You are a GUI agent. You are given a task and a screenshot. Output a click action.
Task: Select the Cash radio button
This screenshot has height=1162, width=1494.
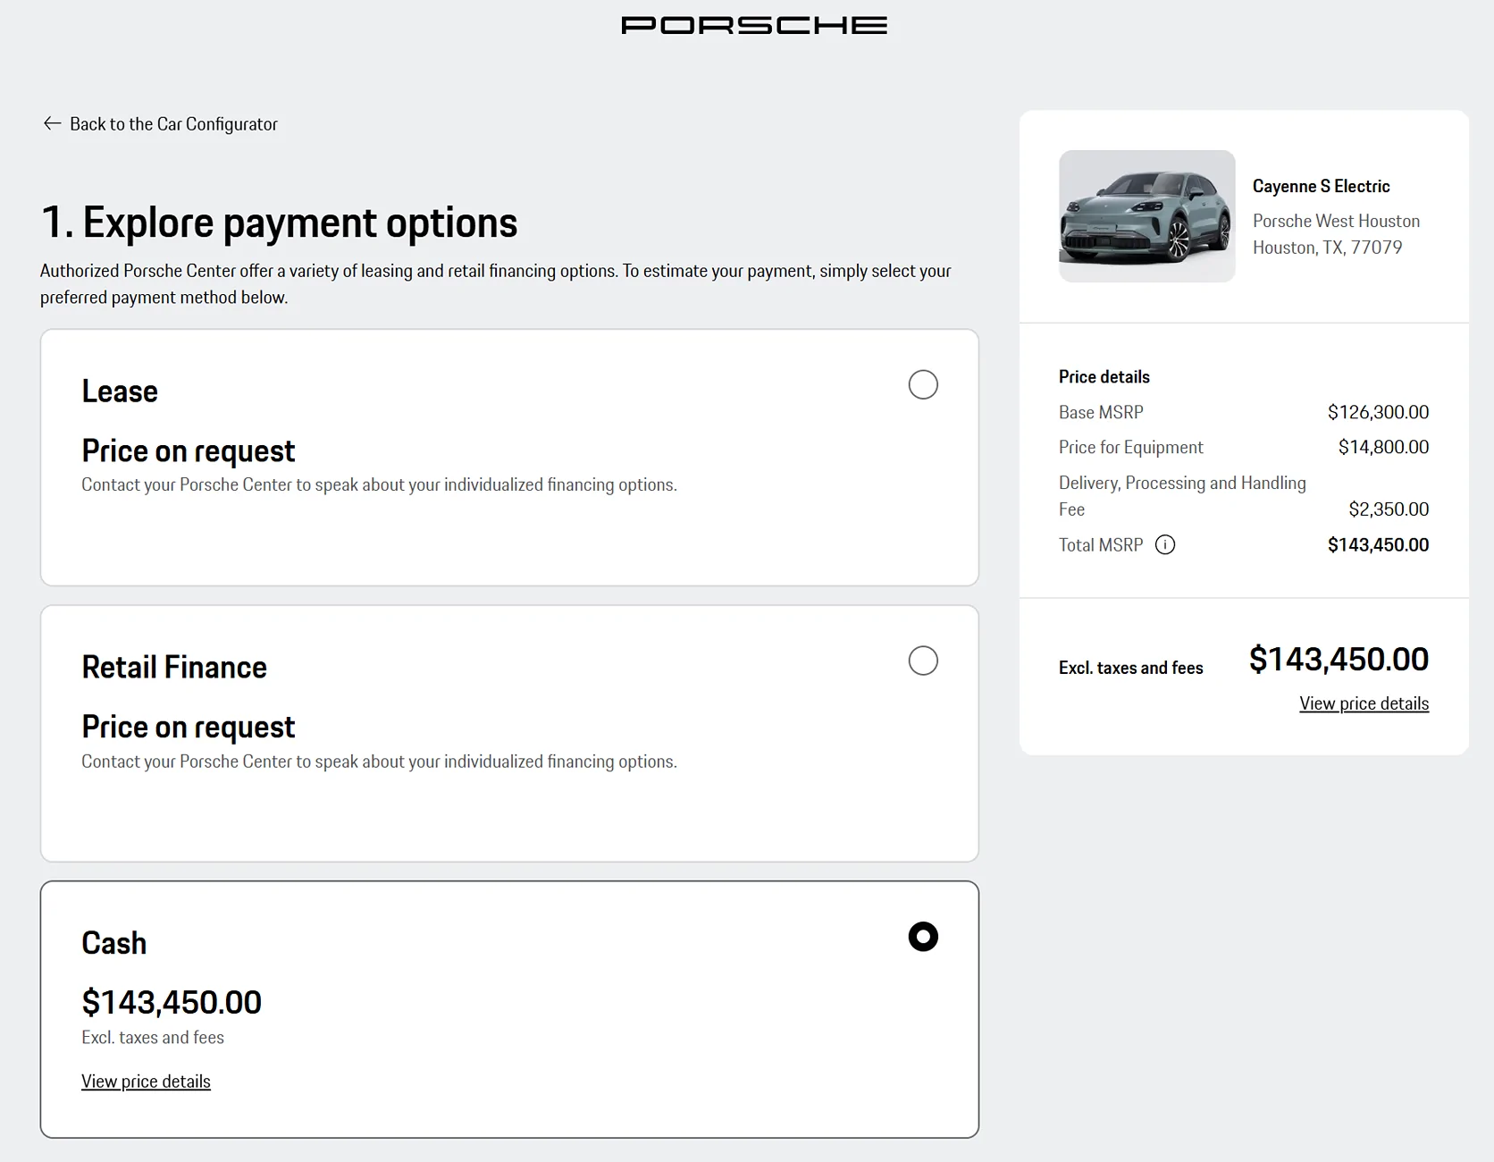pyautogui.click(x=923, y=937)
